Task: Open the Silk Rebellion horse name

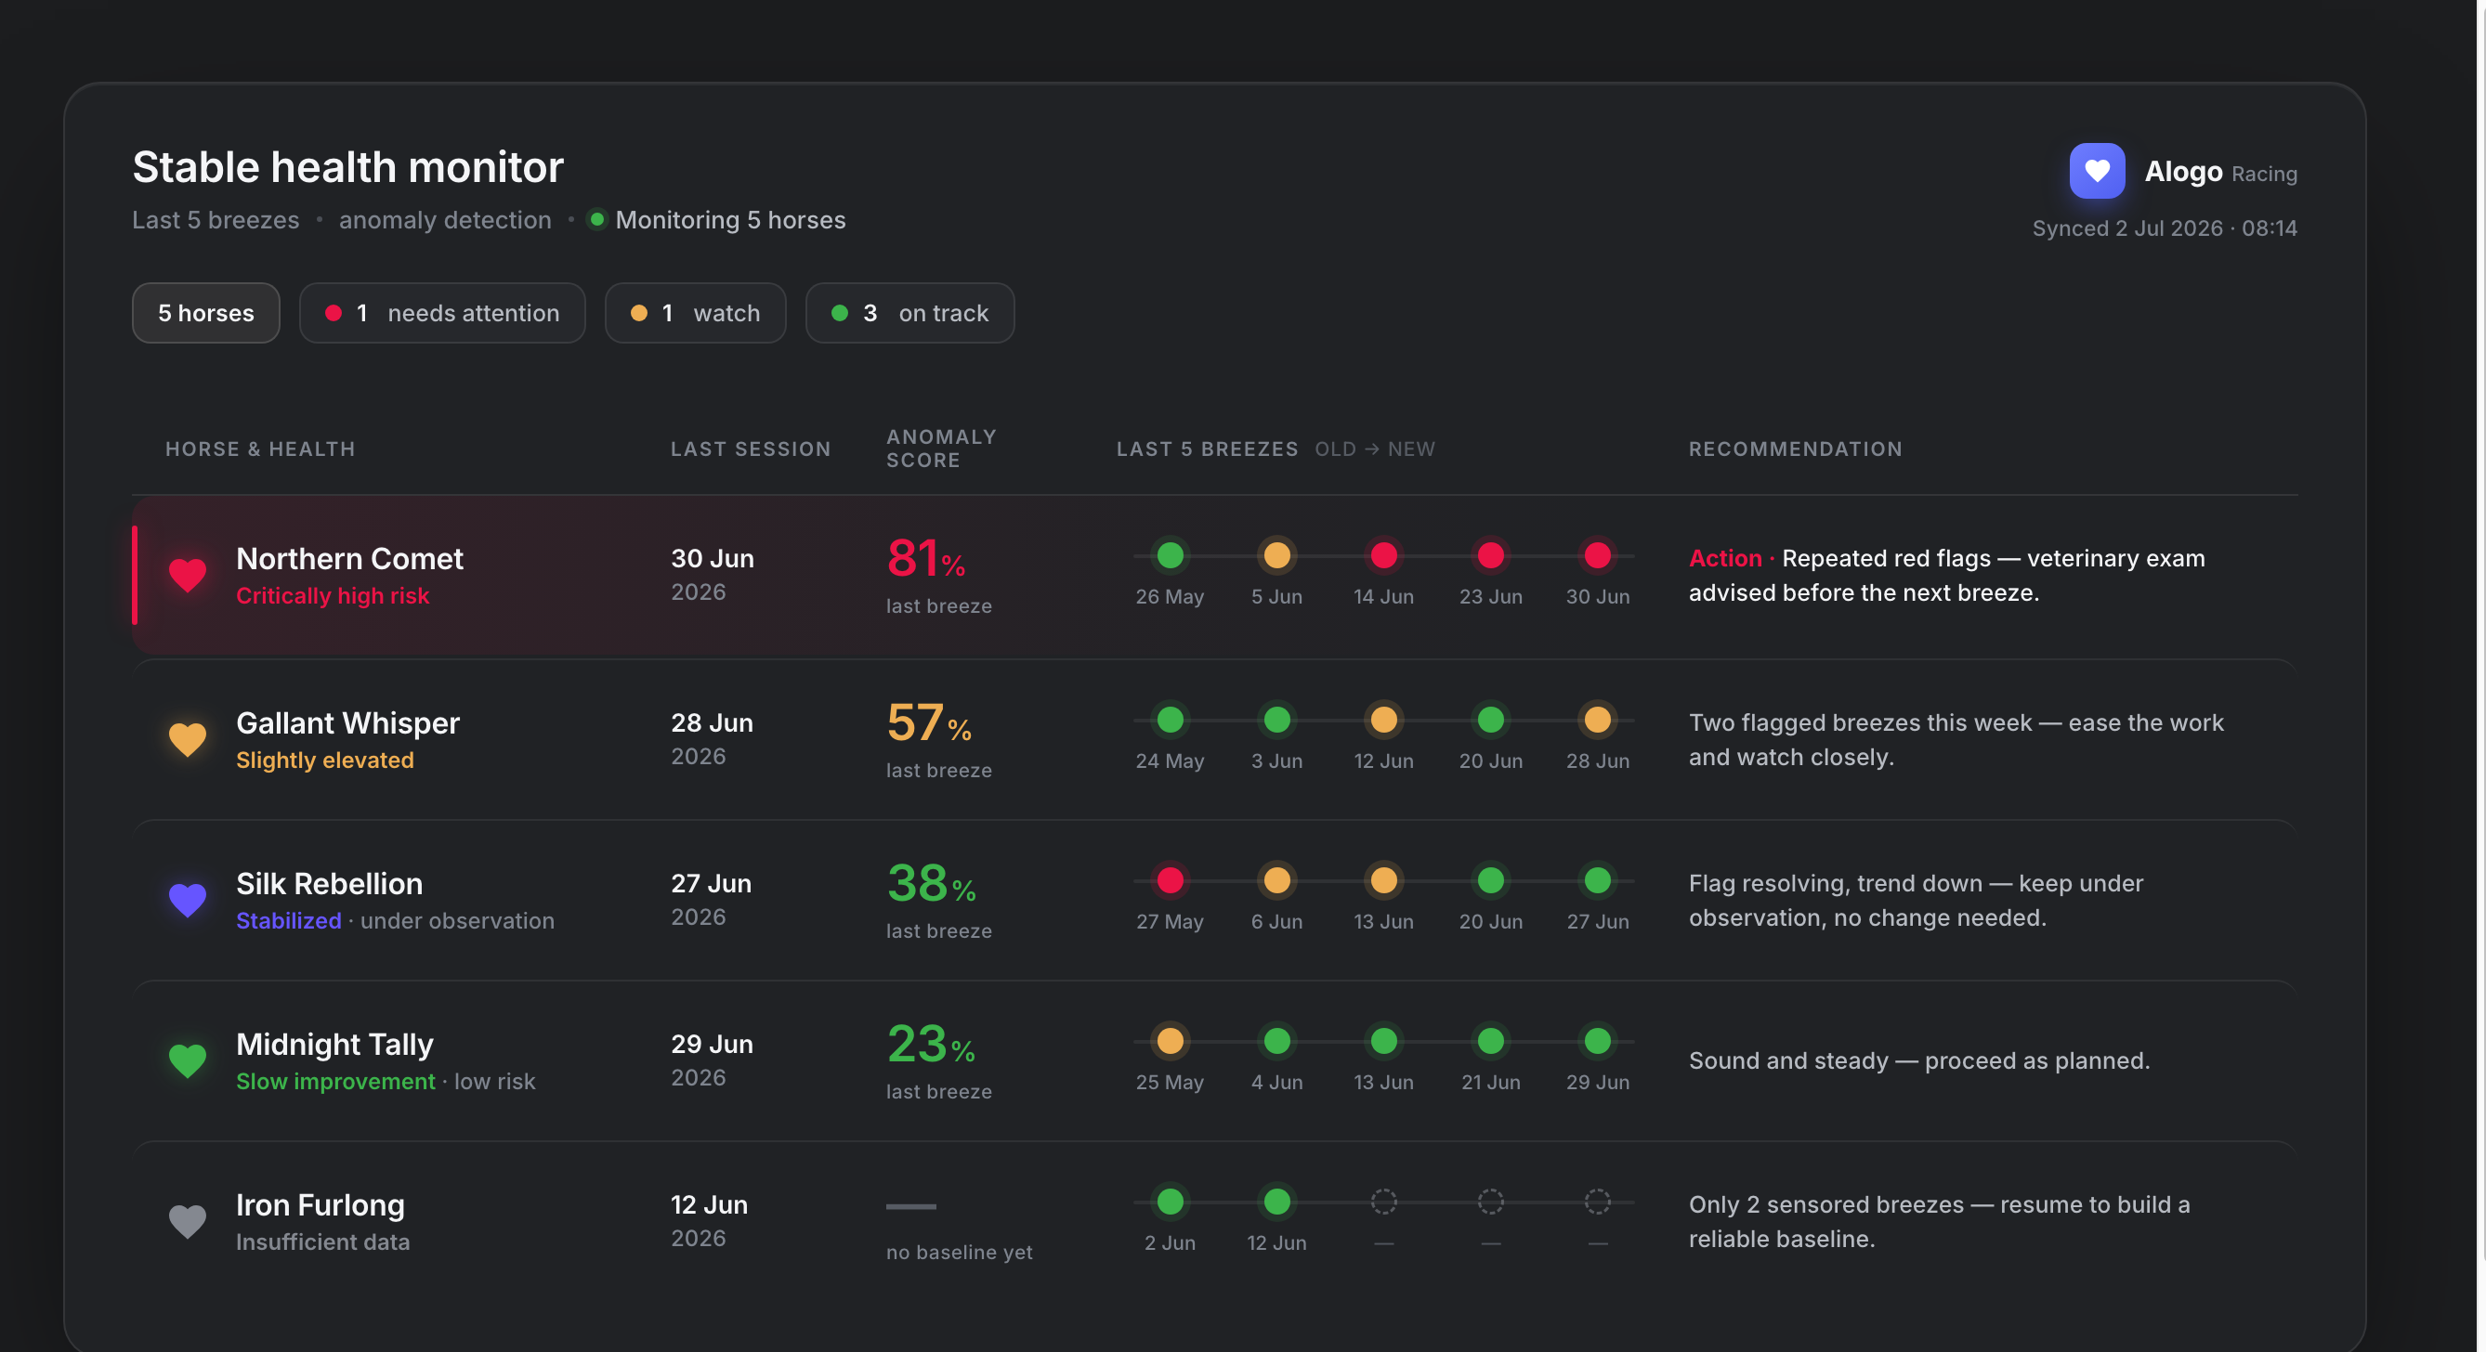Action: tap(329, 883)
